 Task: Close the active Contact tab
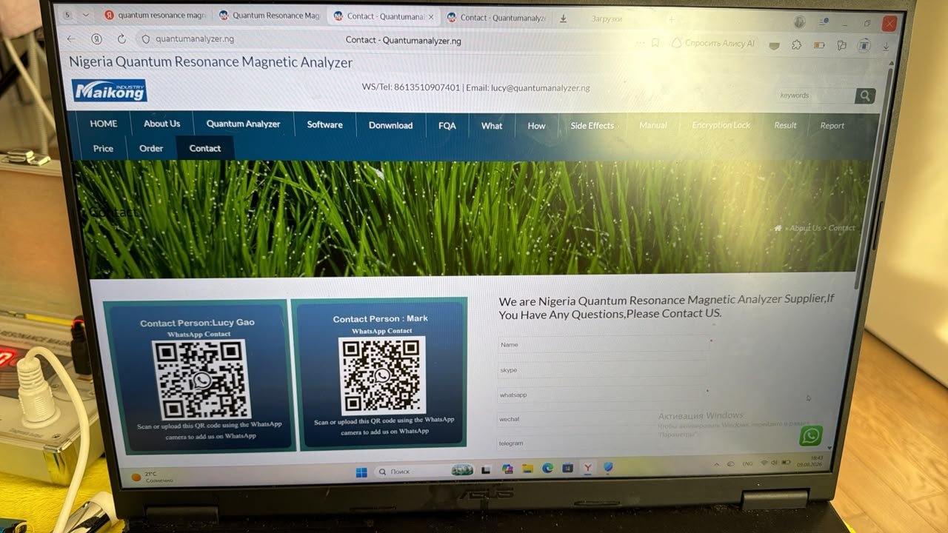431,16
